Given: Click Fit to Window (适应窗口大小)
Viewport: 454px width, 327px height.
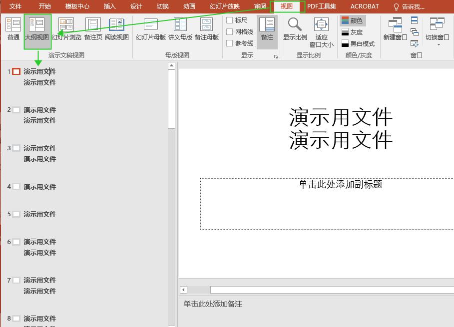Looking at the screenshot, I should 321,32.
